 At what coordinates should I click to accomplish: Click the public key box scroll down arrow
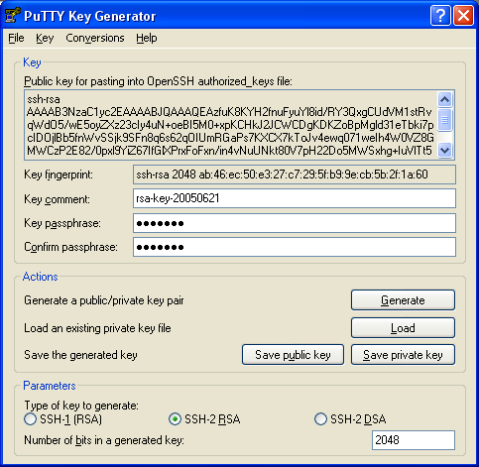[x=444, y=151]
